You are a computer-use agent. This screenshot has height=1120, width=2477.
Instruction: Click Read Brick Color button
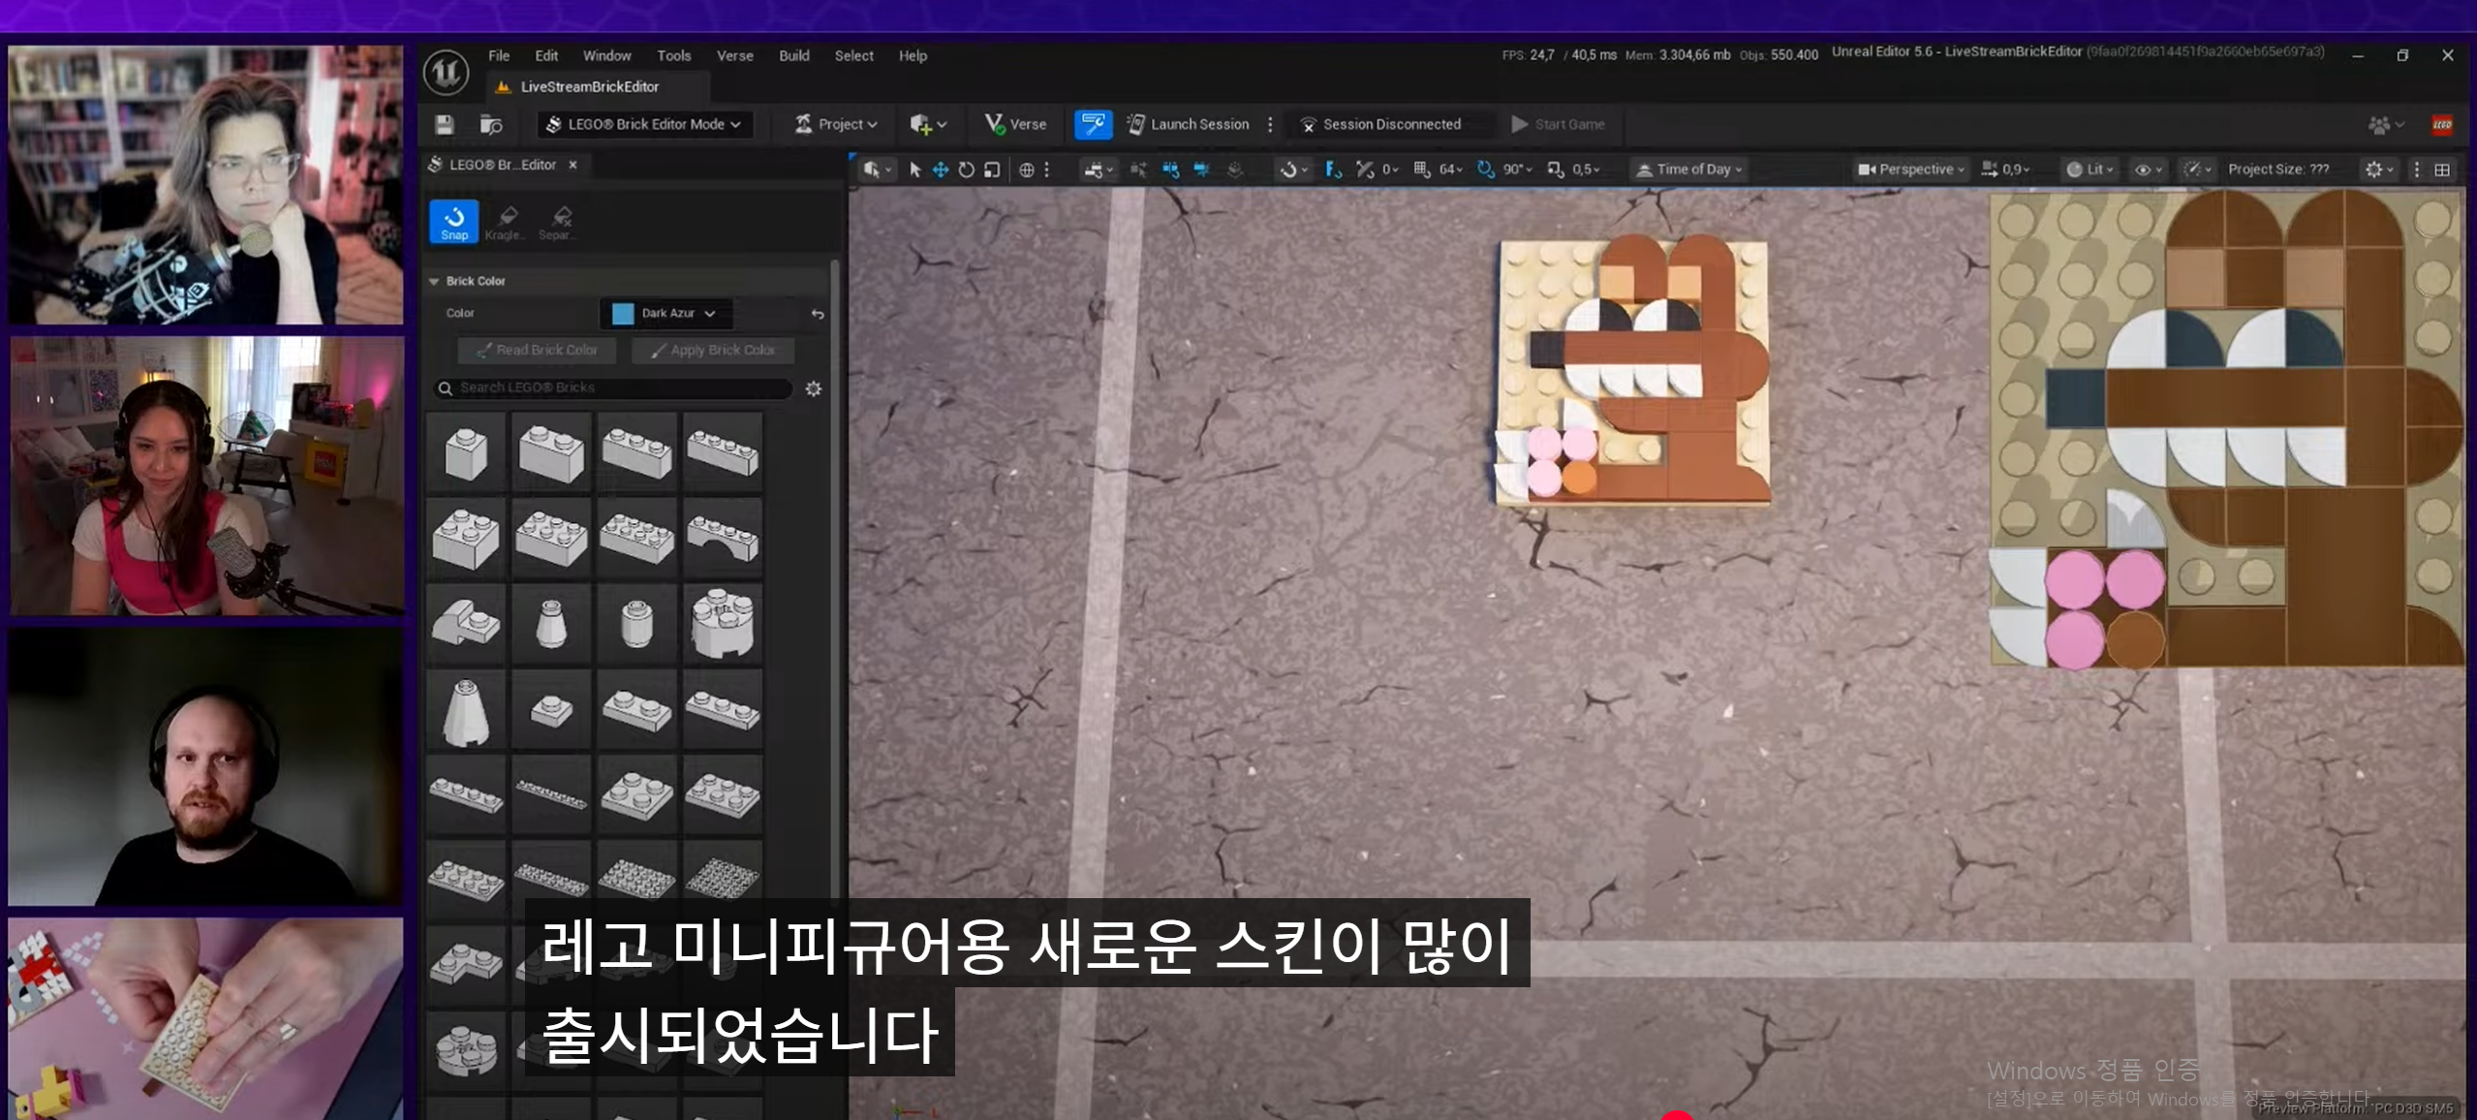(x=536, y=350)
